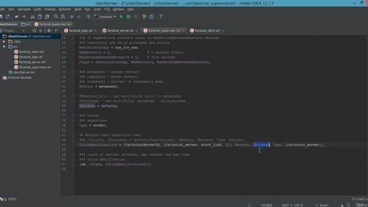Close the factorial_logic.erl tab

[x=96, y=30]
